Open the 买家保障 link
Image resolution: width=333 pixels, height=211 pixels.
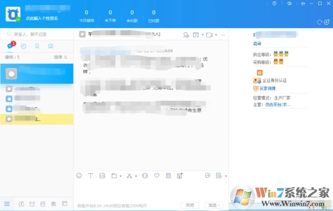click(x=267, y=89)
